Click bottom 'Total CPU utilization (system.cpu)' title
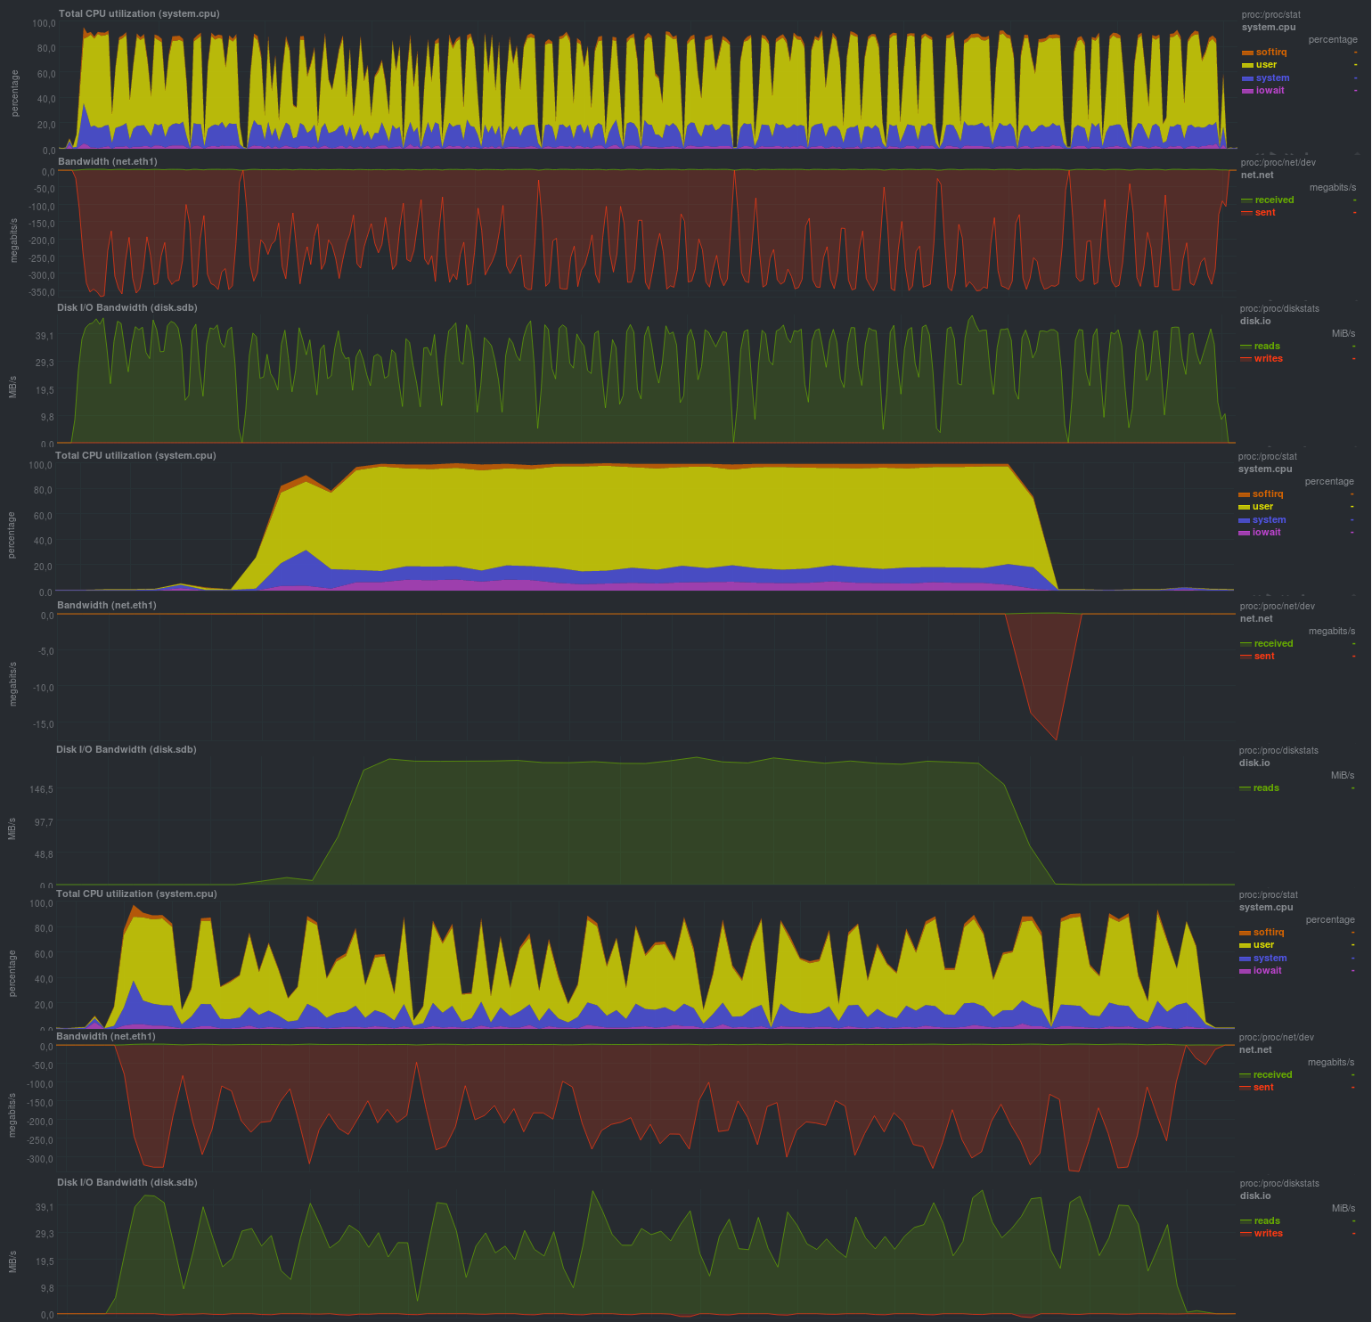The height and width of the screenshot is (1322, 1372). click(136, 894)
